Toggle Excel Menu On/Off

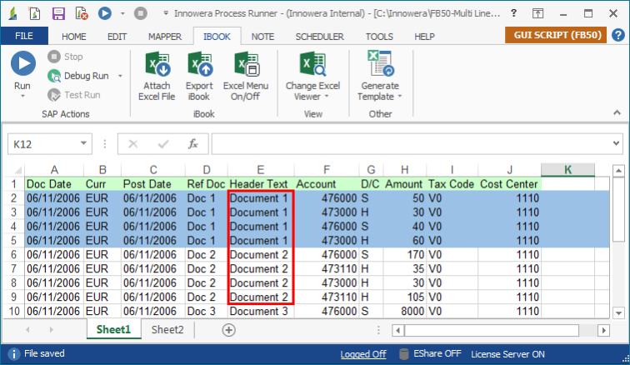[x=245, y=64]
